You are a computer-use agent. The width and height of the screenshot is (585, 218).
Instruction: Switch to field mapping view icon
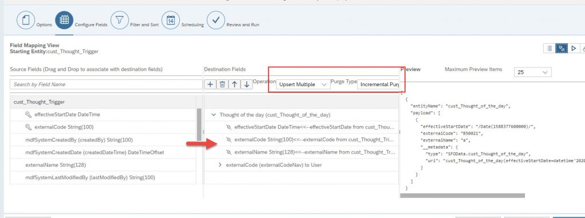pyautogui.click(x=562, y=49)
